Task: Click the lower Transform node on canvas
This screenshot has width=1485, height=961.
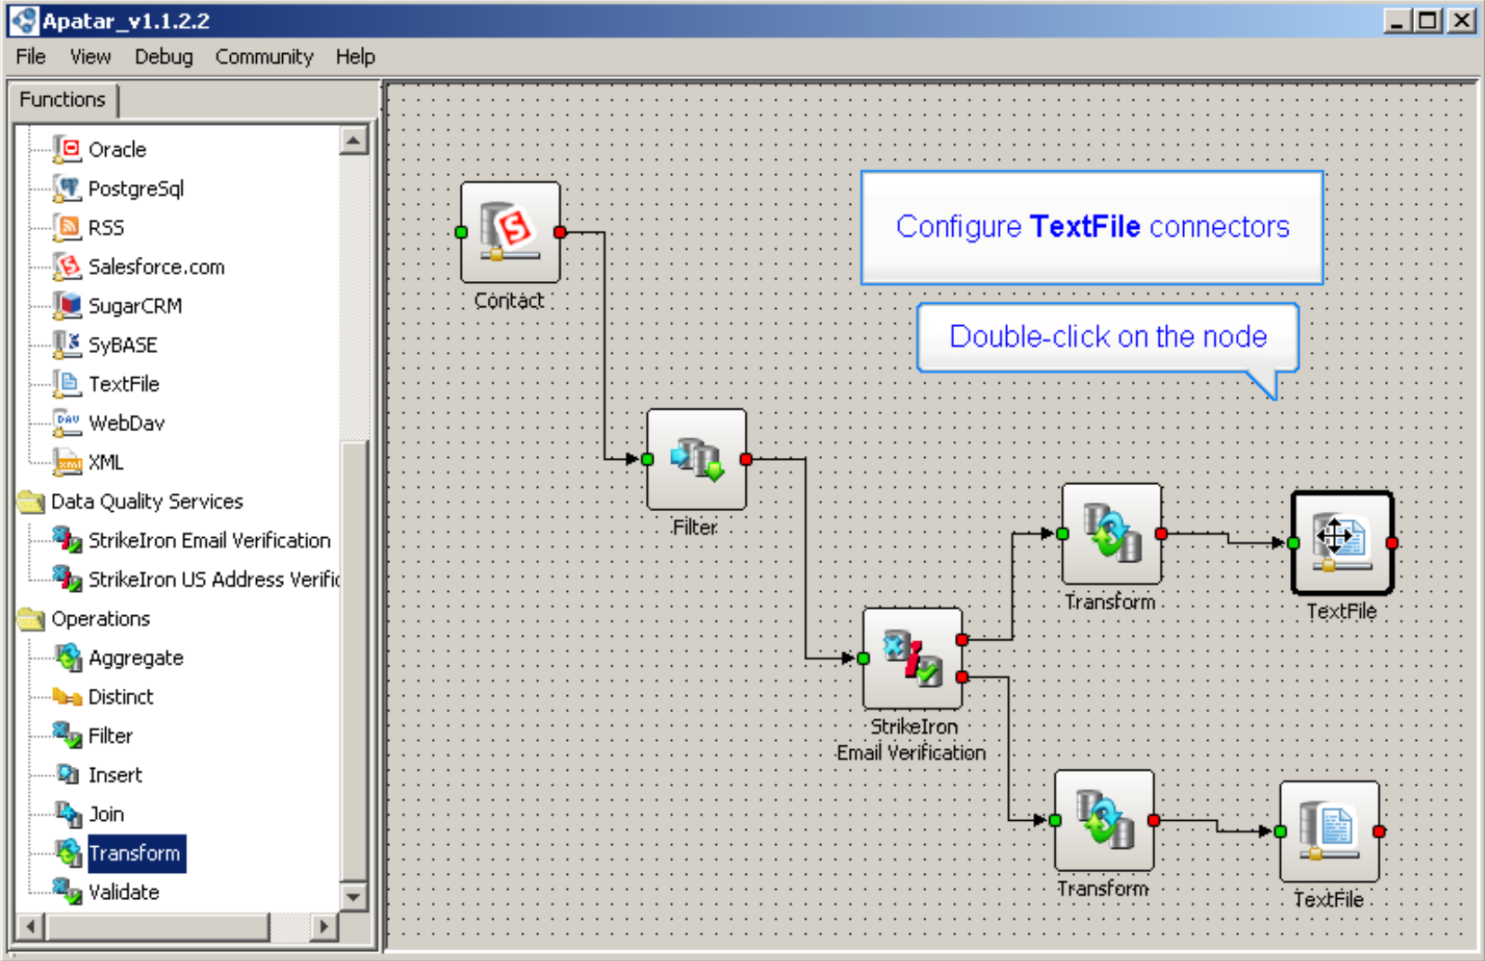Action: coord(1104,820)
